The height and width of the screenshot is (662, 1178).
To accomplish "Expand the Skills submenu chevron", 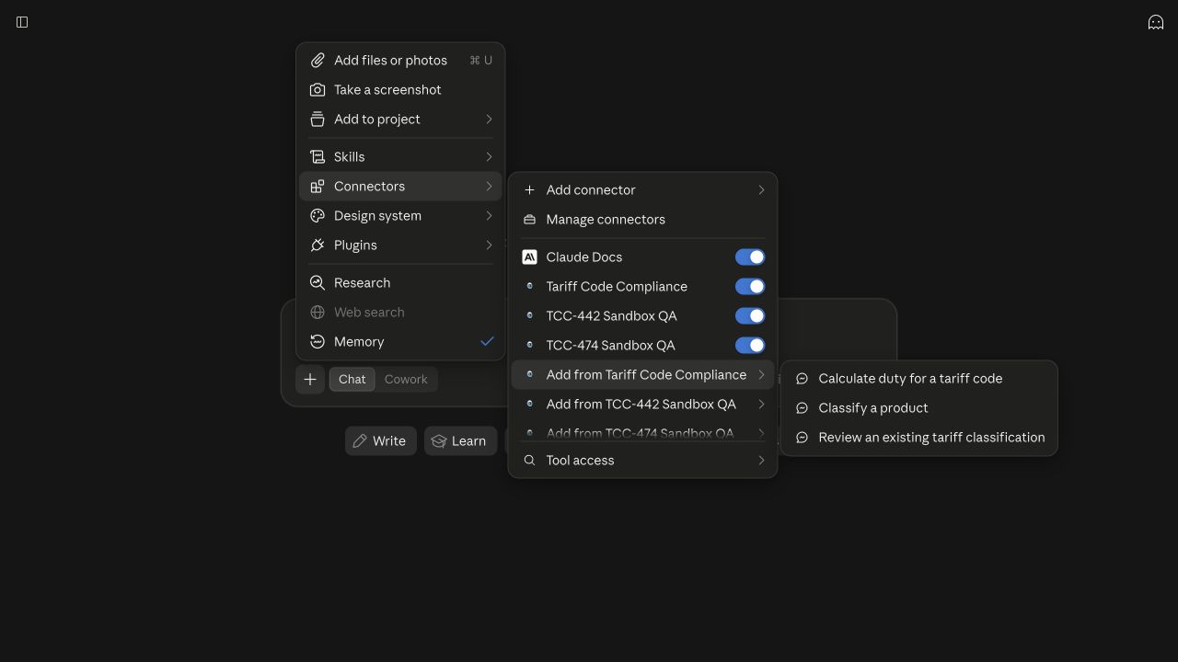I will 489,157.
